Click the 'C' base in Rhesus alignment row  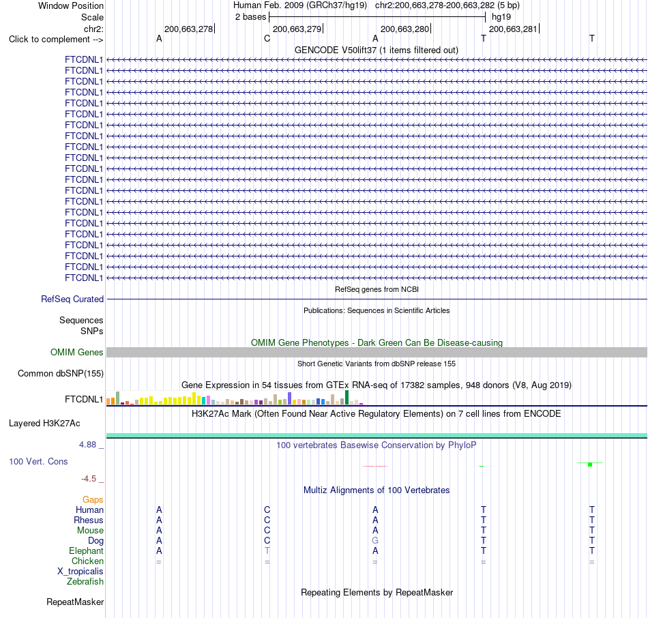267,520
